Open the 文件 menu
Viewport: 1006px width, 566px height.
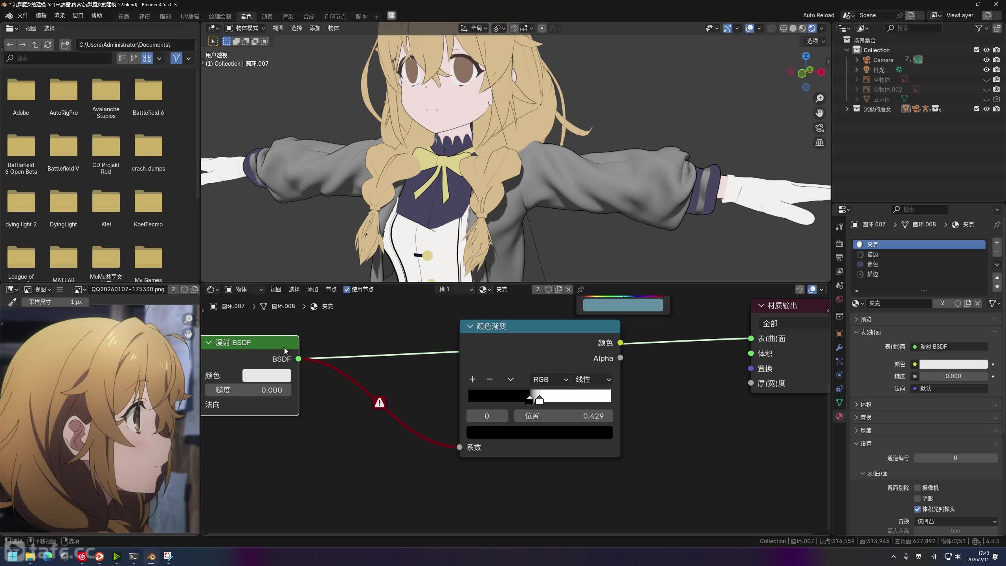click(22, 16)
